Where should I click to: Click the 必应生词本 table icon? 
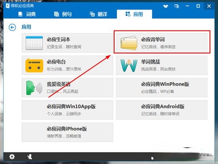tap(34, 43)
